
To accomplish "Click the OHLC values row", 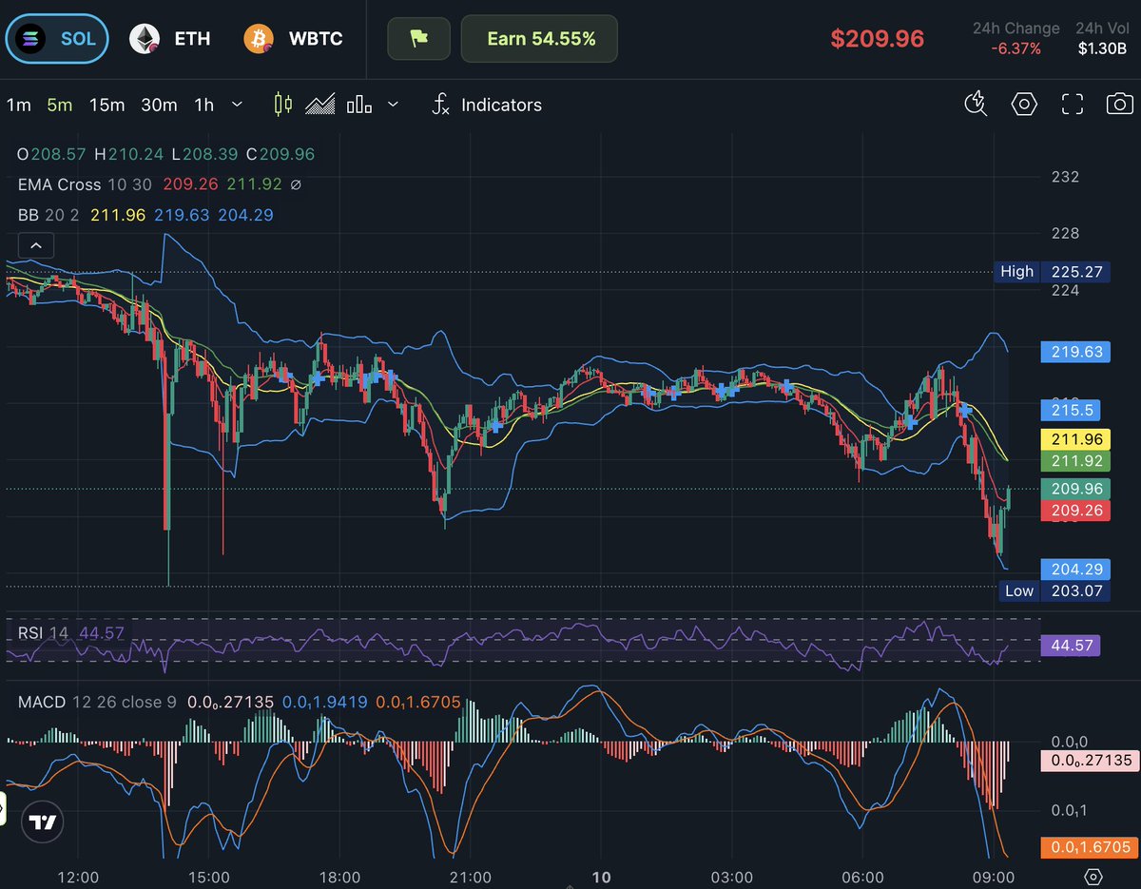I will [166, 154].
